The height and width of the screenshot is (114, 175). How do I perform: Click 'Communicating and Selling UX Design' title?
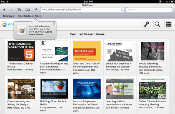click(x=19, y=103)
